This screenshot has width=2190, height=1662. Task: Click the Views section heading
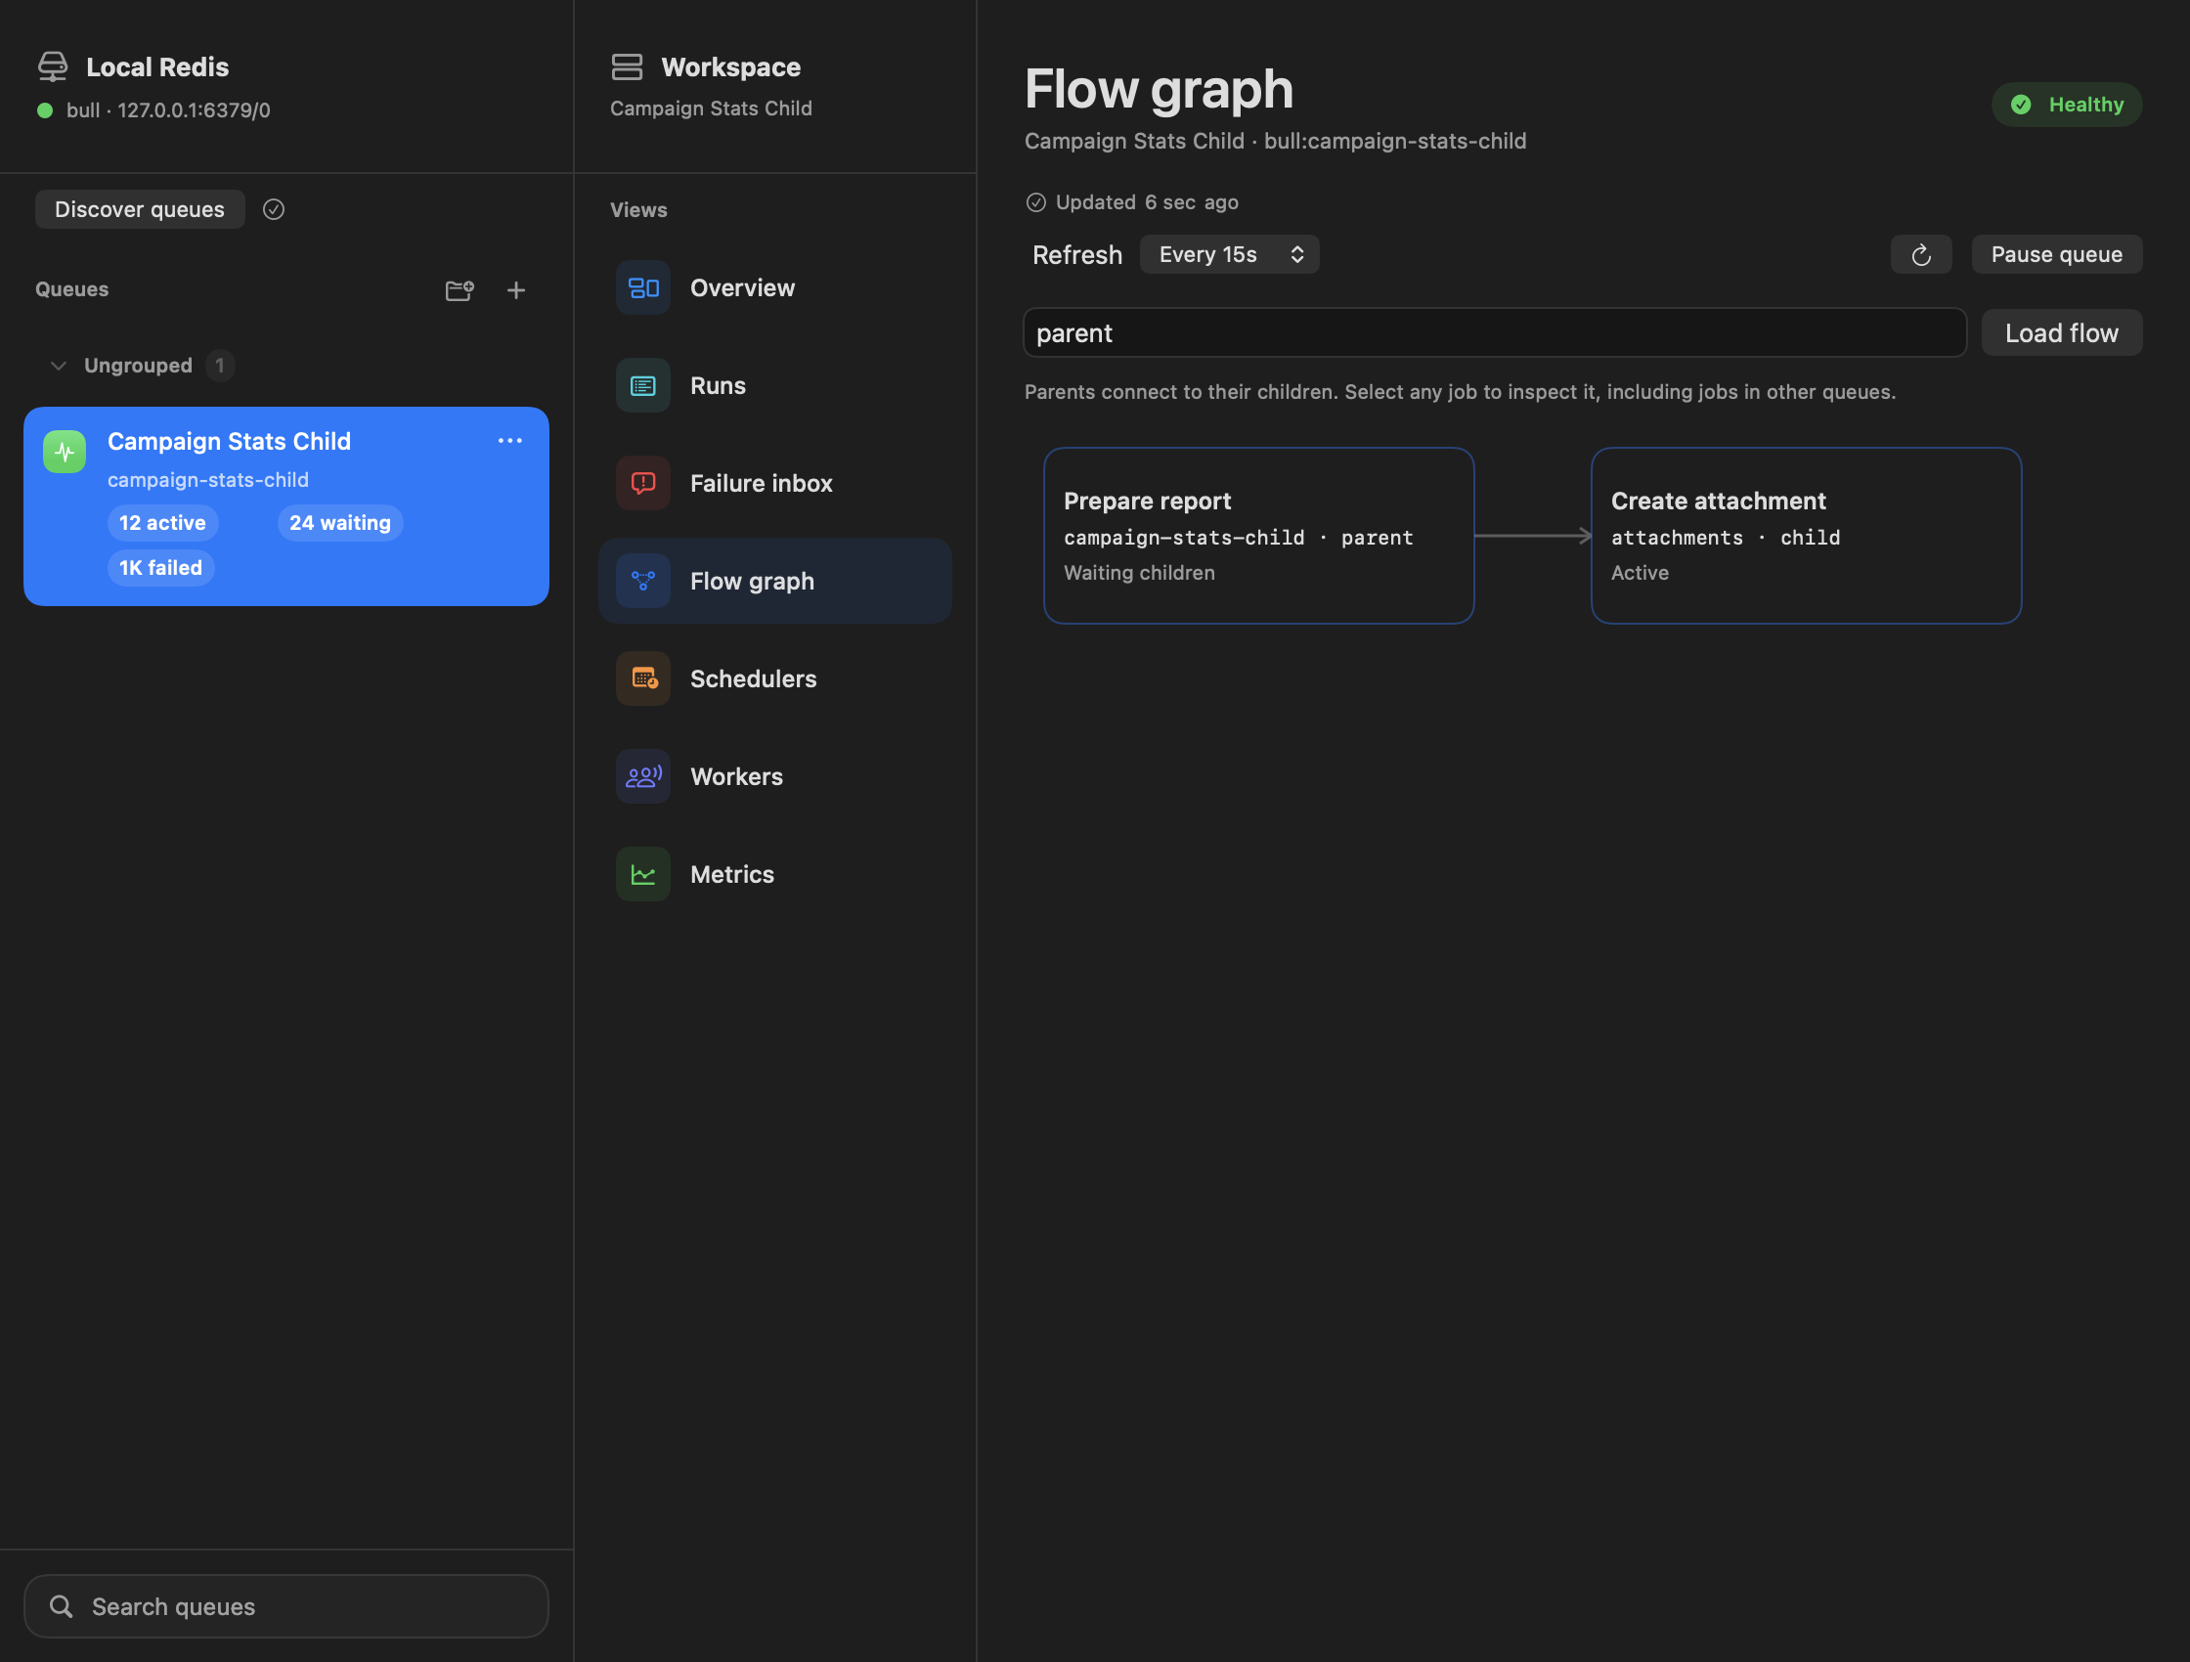(x=638, y=210)
